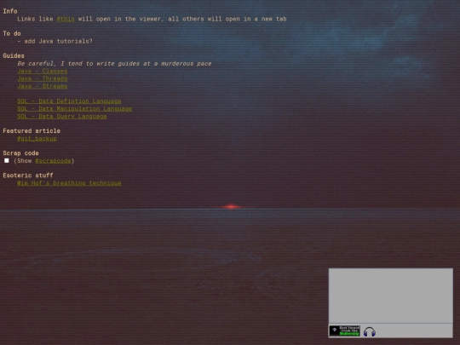
Task: Click the 'Best Viewed From The Mothership' badge
Action: 345,331
